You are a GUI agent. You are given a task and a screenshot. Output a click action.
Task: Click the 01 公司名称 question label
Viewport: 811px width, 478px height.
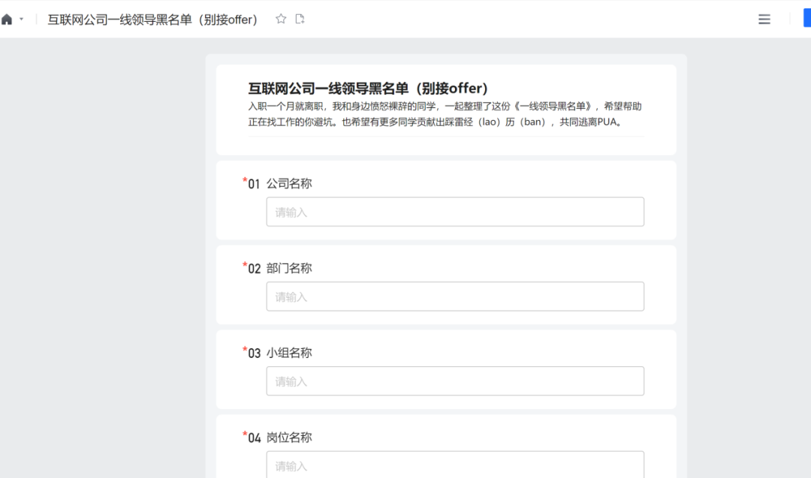289,184
